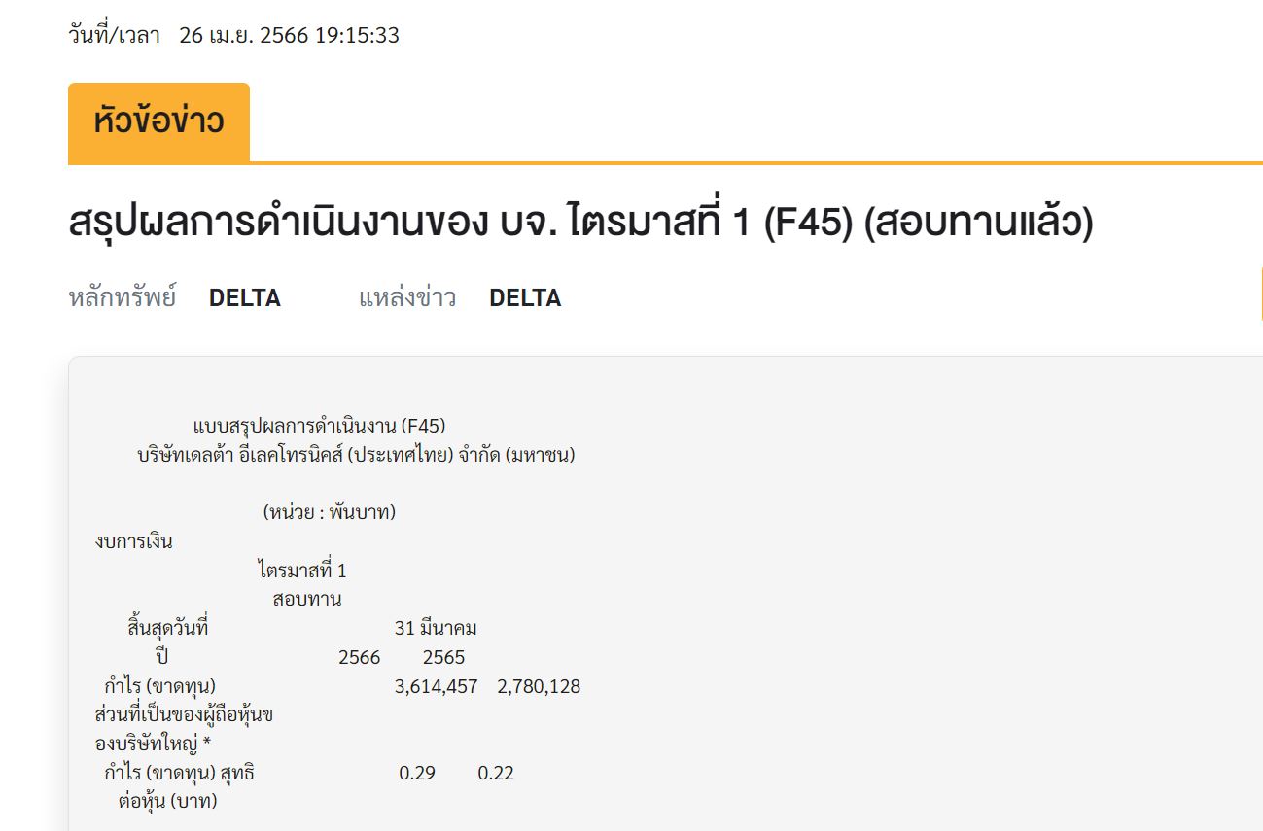Click the แหล่งข่าว label
Viewport: 1263px width, 831px height.
click(407, 298)
